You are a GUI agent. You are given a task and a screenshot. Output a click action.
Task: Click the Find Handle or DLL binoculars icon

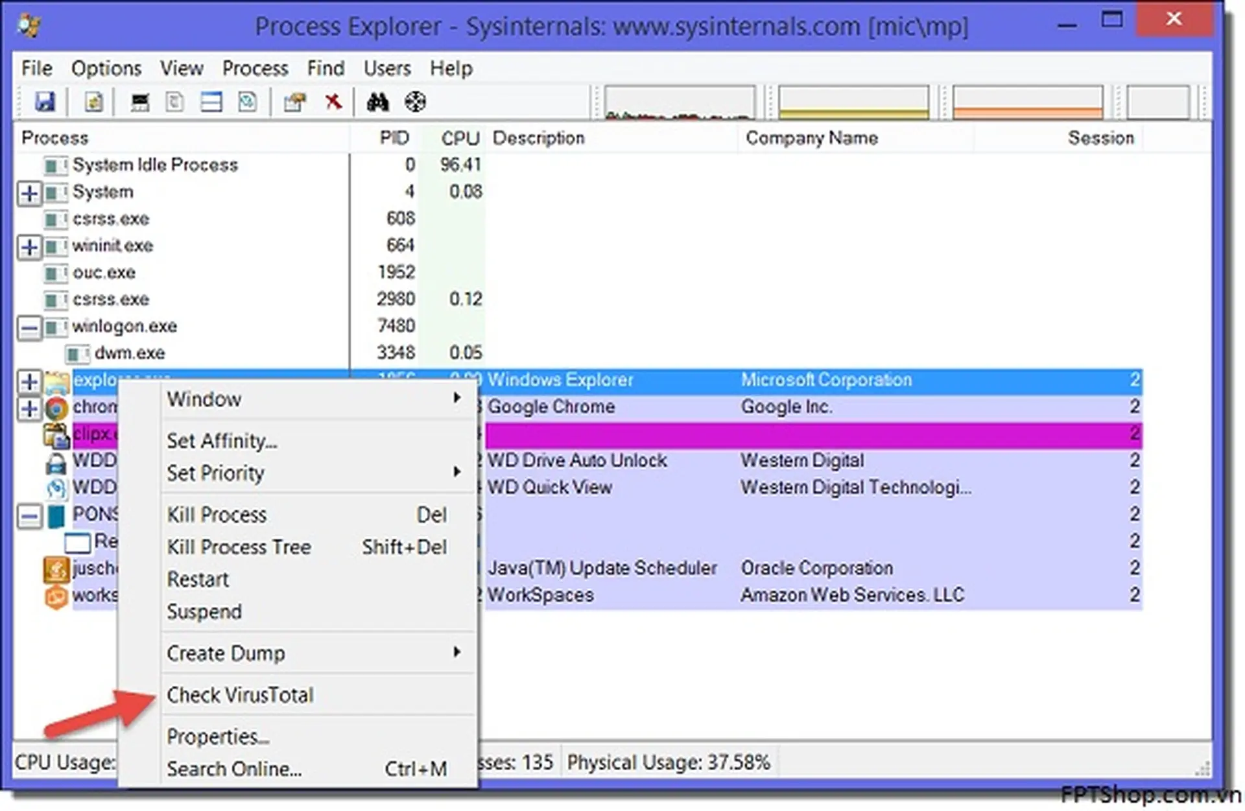[378, 102]
